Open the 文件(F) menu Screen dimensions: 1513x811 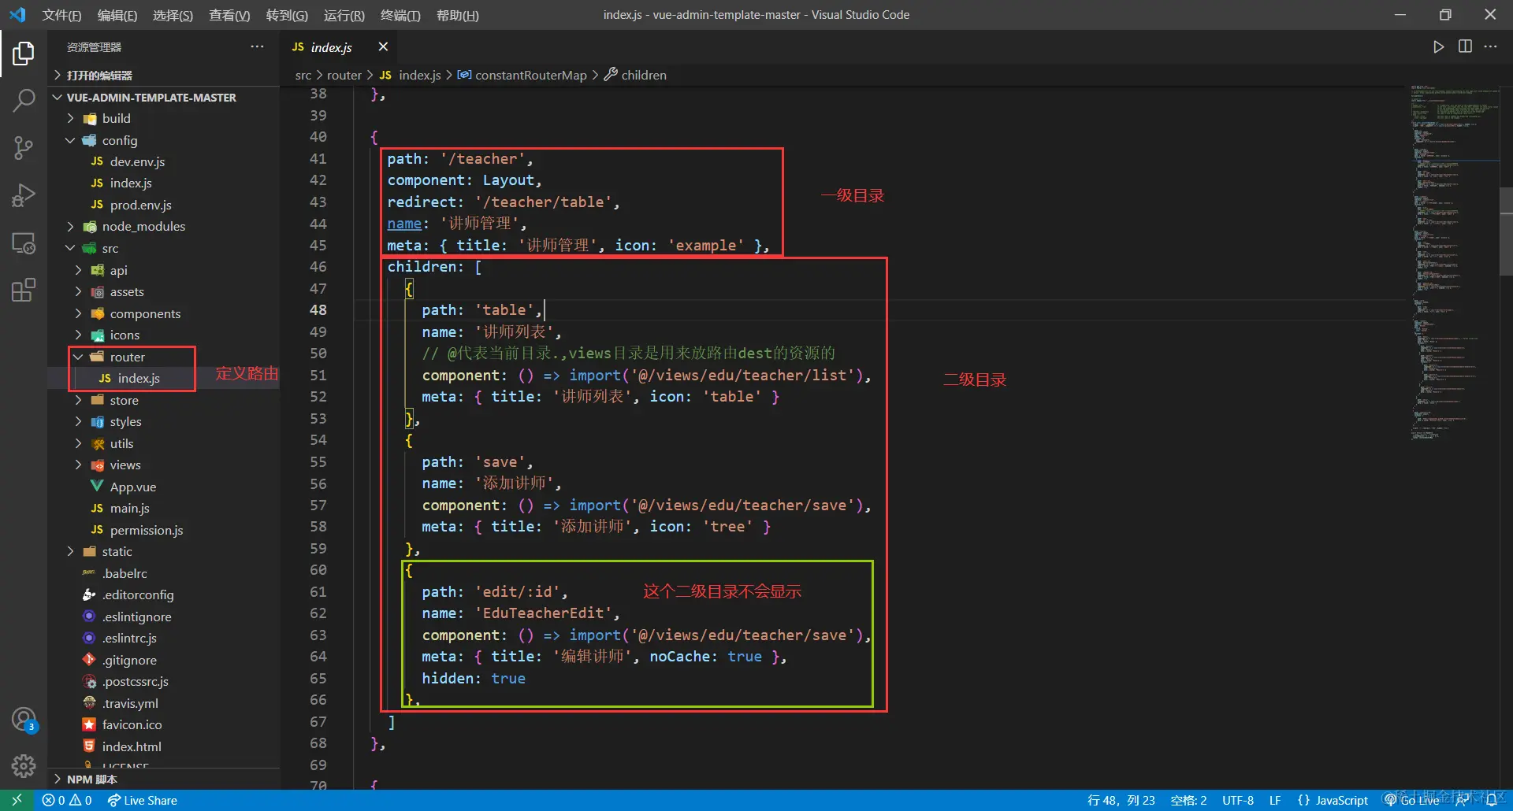pos(61,15)
